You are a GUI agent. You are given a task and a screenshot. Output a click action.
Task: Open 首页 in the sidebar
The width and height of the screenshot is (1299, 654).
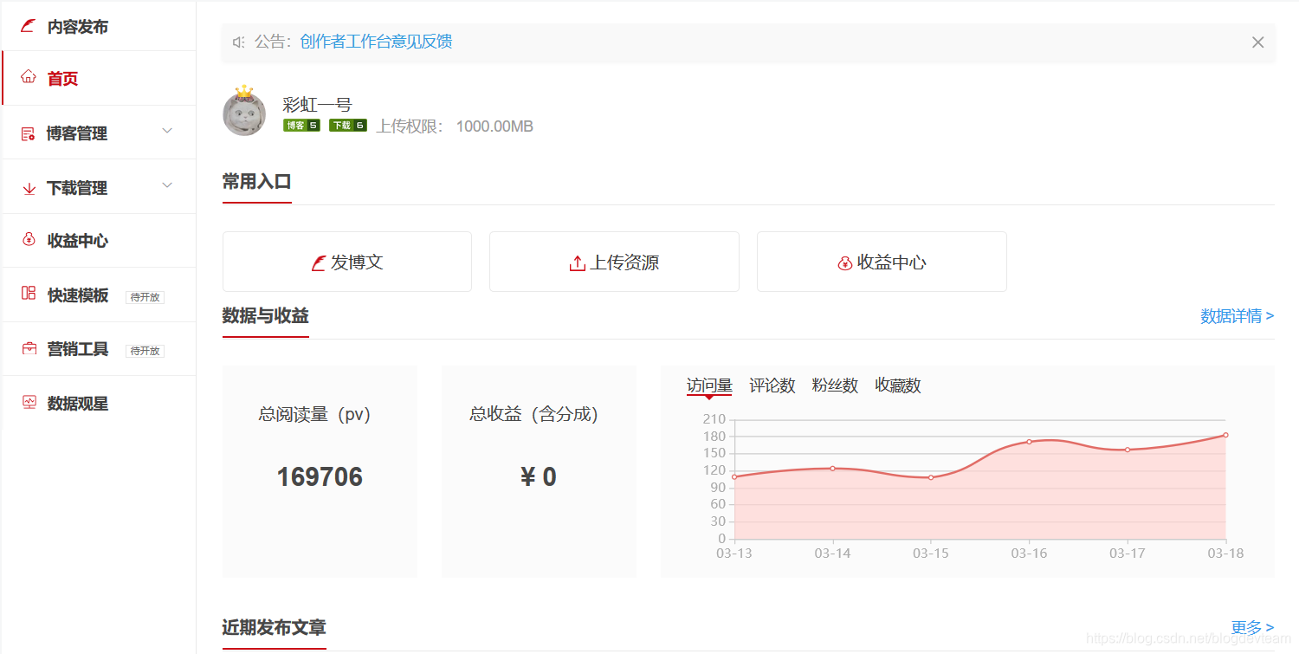(x=99, y=78)
